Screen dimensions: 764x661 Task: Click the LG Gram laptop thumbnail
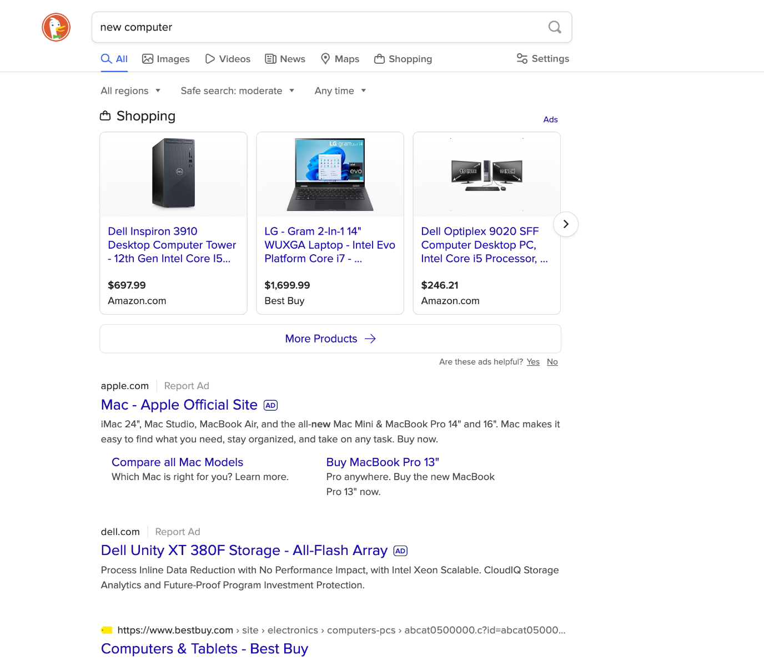point(330,175)
